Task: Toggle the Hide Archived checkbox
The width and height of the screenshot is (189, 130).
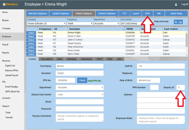Action: (x=153, y=21)
